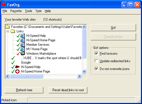
Task: Open the Help menu
Action: coord(48,11)
